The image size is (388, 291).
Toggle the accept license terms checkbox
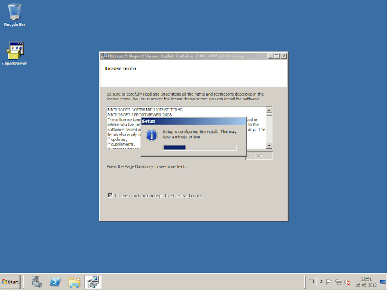[x=110, y=195]
